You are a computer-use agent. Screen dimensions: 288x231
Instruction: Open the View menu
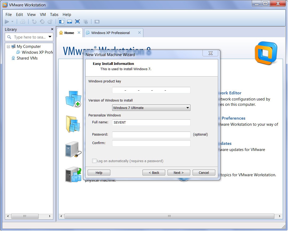[x=31, y=14]
